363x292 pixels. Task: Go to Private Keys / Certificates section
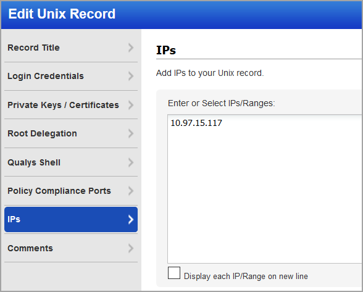(71, 105)
